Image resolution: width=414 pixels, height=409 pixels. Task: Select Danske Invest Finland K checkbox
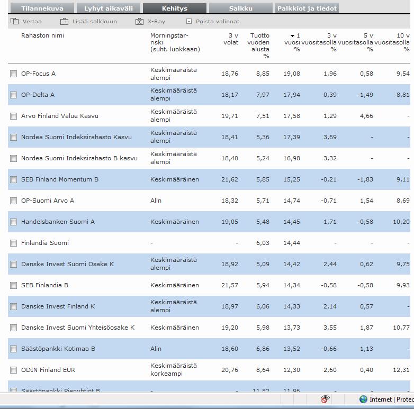(x=13, y=306)
